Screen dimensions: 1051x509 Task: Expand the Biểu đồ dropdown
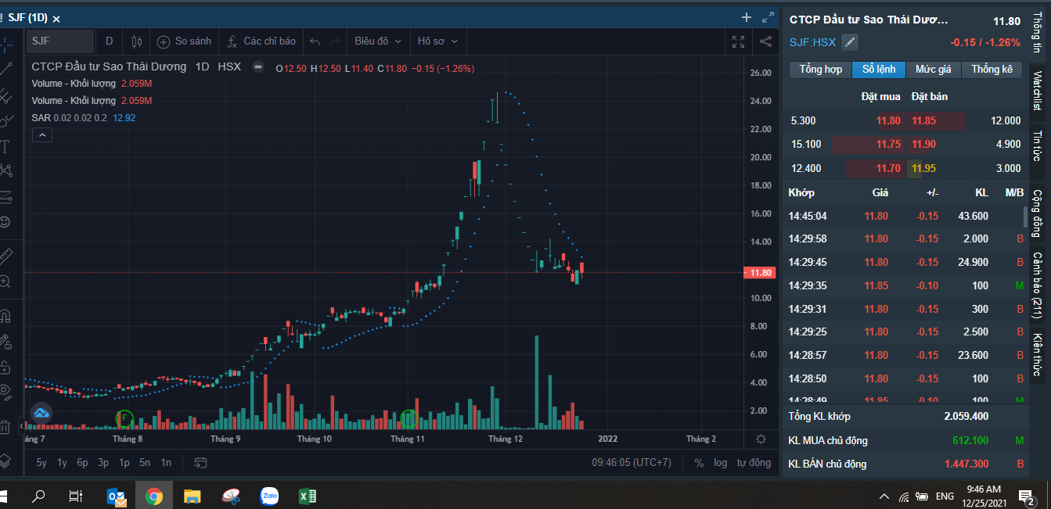pos(378,41)
